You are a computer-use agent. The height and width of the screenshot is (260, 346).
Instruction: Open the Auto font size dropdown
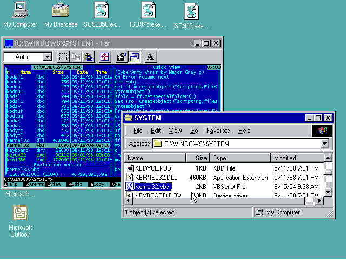coord(47,57)
